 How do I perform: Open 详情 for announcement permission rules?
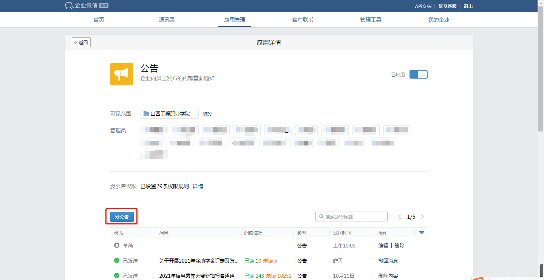tap(198, 186)
